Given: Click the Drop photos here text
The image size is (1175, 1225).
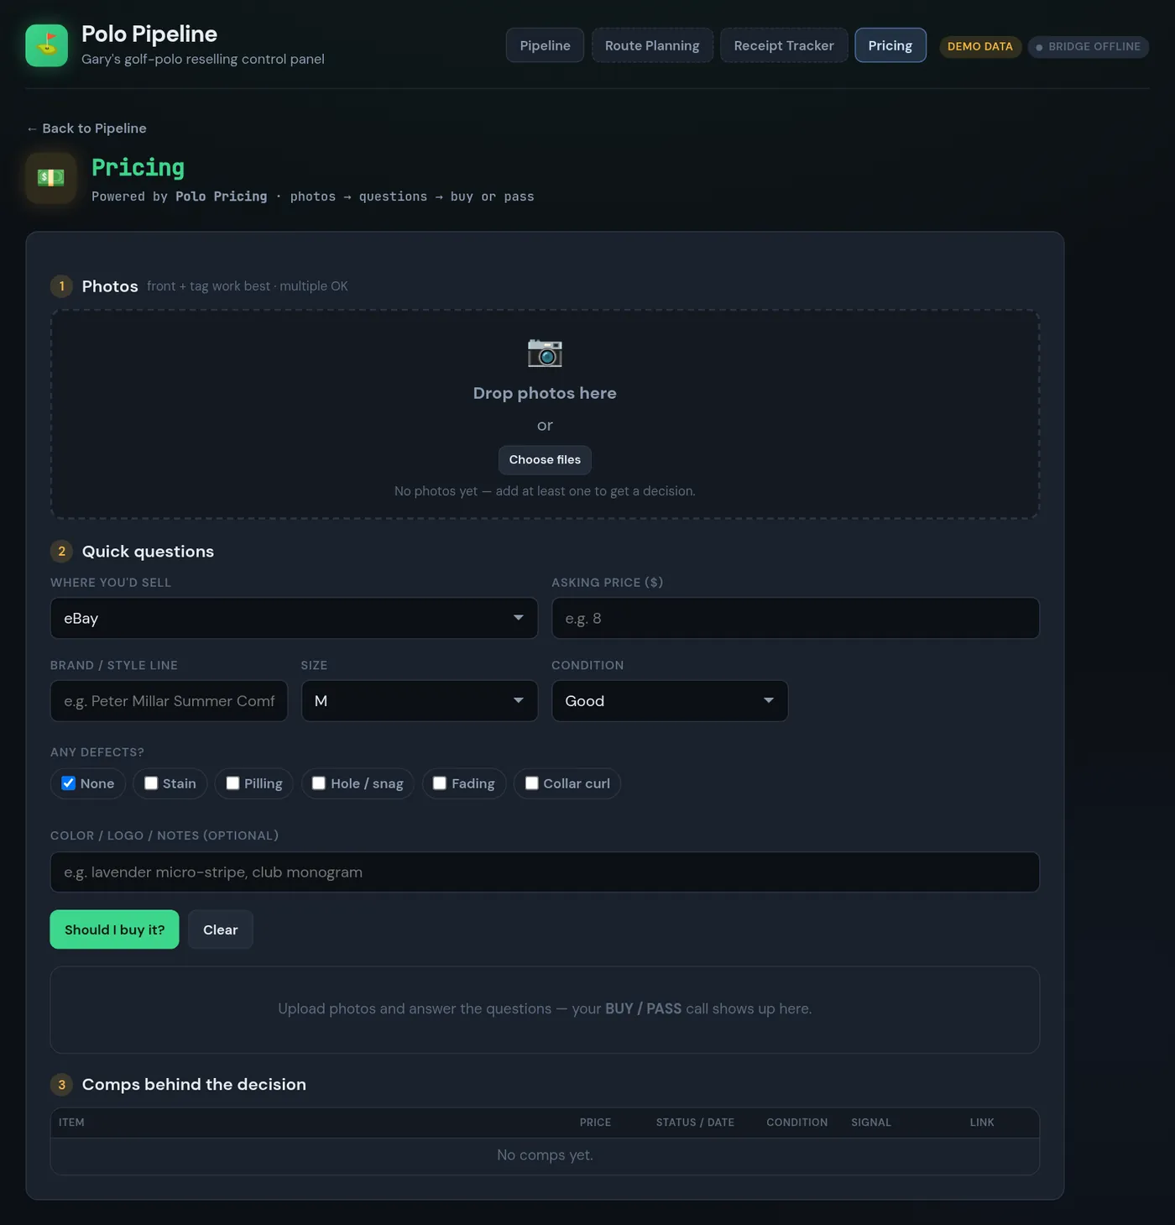Looking at the screenshot, I should 545,393.
